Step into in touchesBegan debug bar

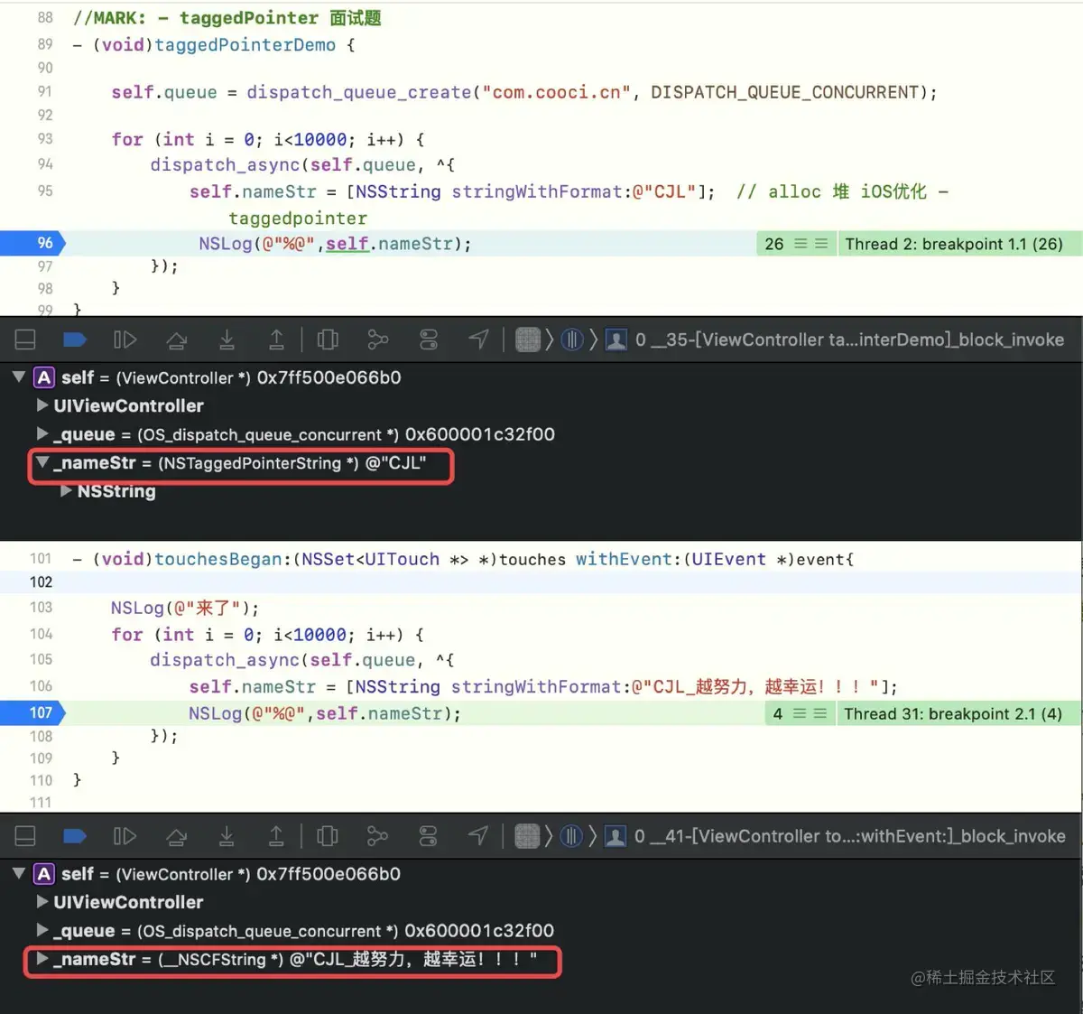tap(227, 836)
